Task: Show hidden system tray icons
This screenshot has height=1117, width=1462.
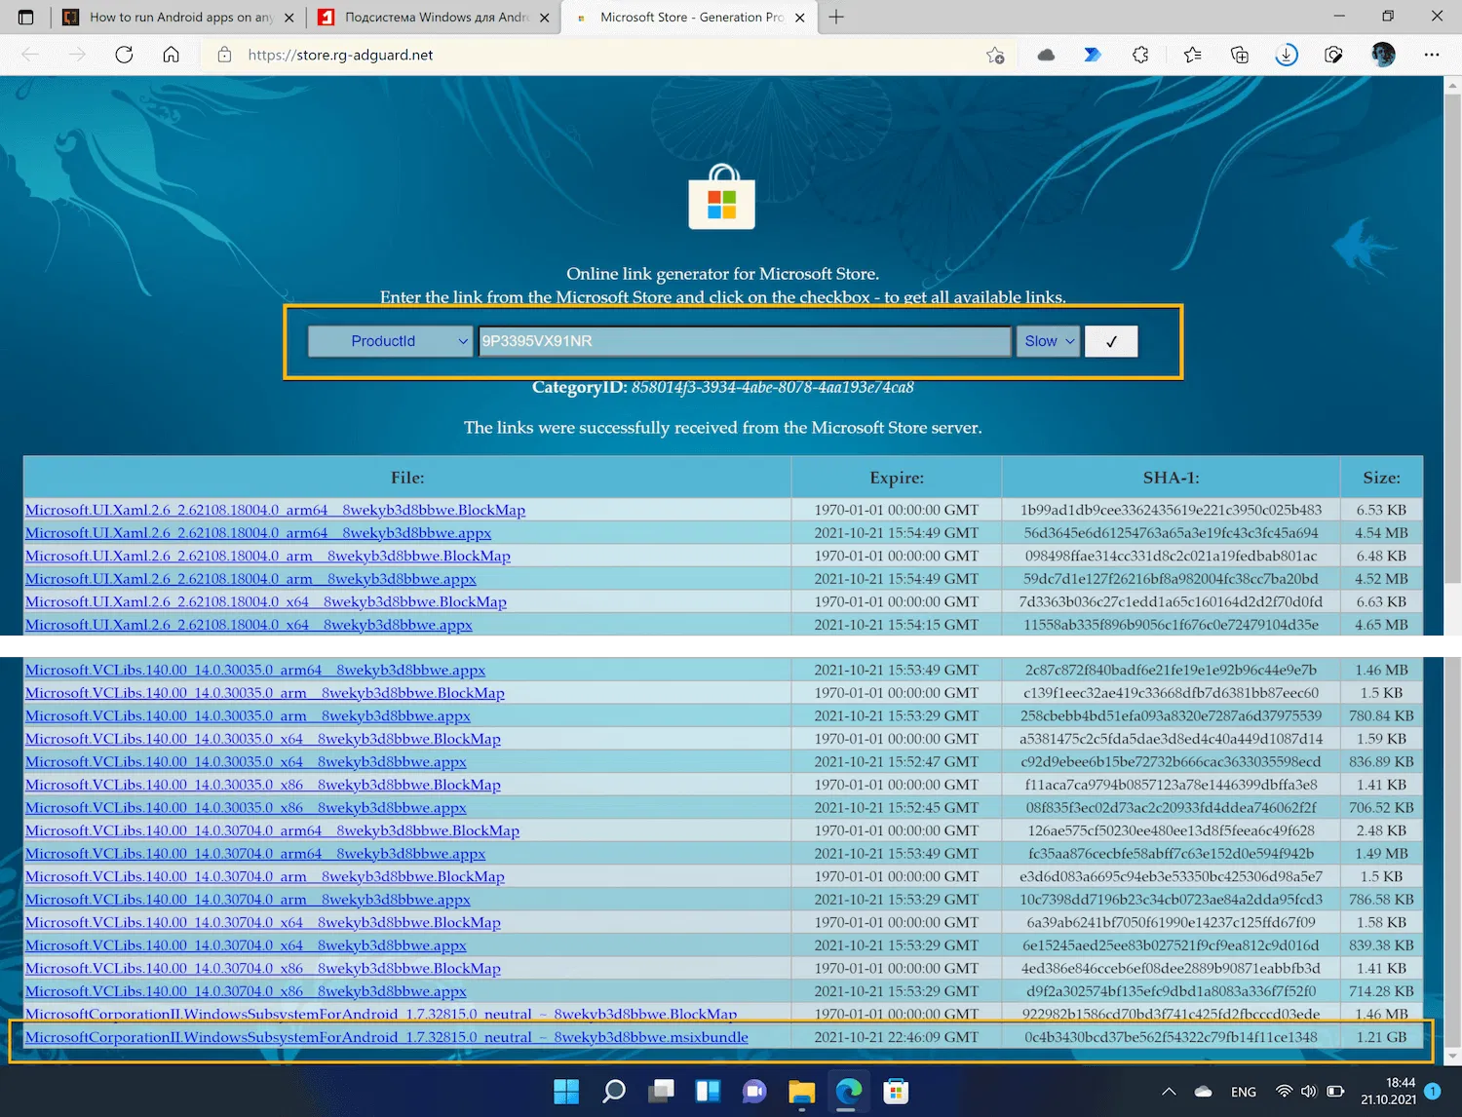Action: [1169, 1092]
